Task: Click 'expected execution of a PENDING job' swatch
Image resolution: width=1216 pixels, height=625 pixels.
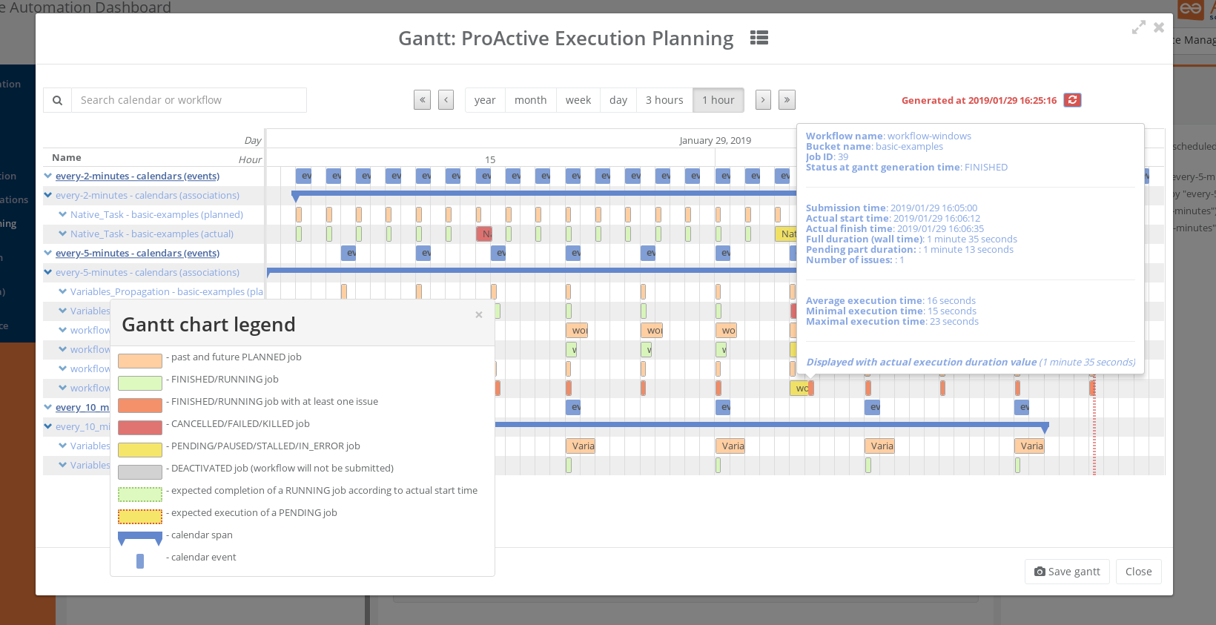Action: point(140,517)
